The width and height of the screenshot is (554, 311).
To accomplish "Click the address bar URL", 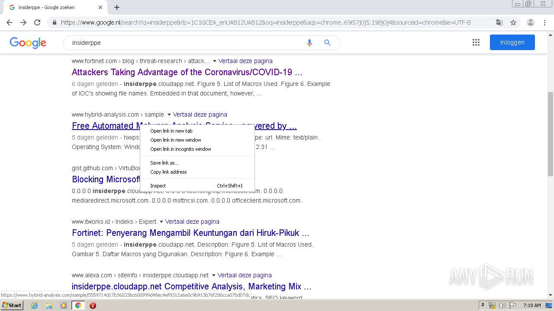I will (x=266, y=22).
